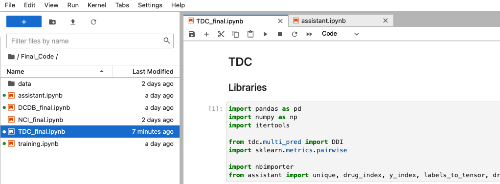The image size is (500, 184).
Task: Select NCI_final.ipynb in file list
Action: point(90,120)
